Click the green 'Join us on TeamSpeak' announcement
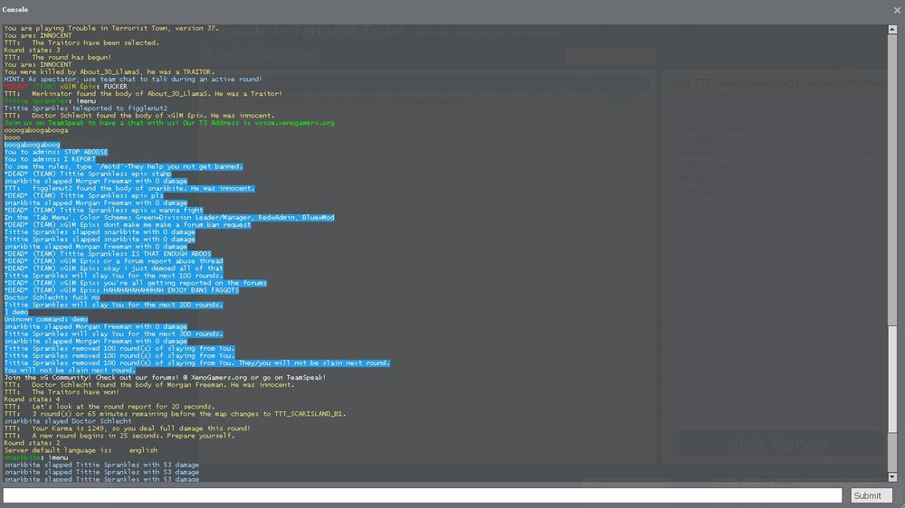 point(169,123)
